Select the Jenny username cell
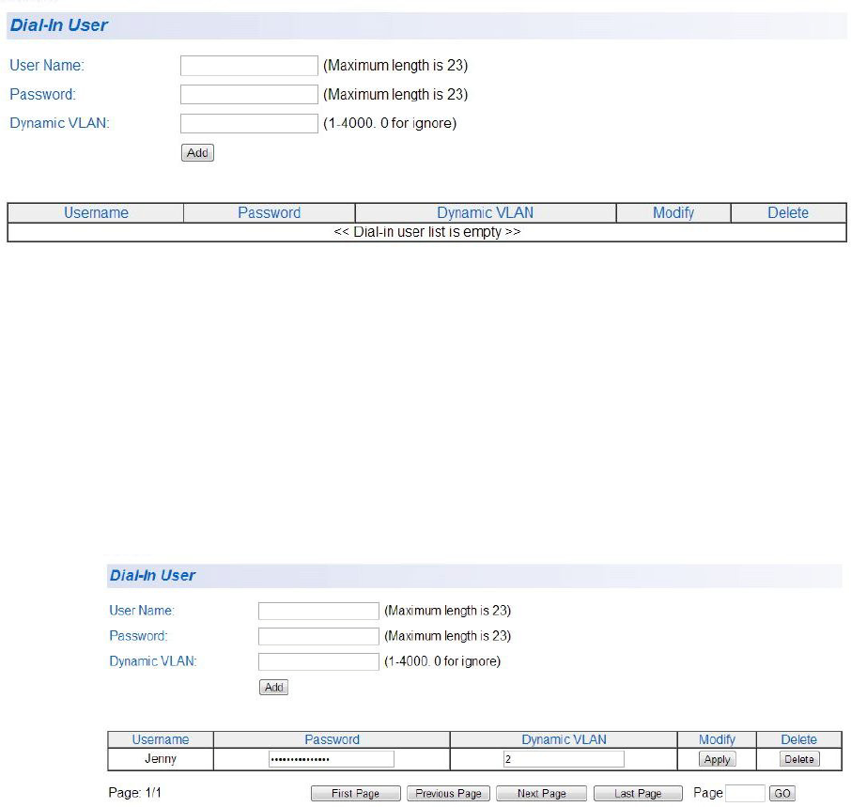The image size is (851, 807). (161, 759)
